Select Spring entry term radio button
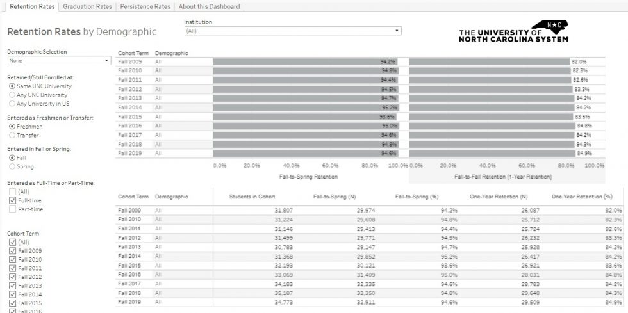 coord(12,166)
